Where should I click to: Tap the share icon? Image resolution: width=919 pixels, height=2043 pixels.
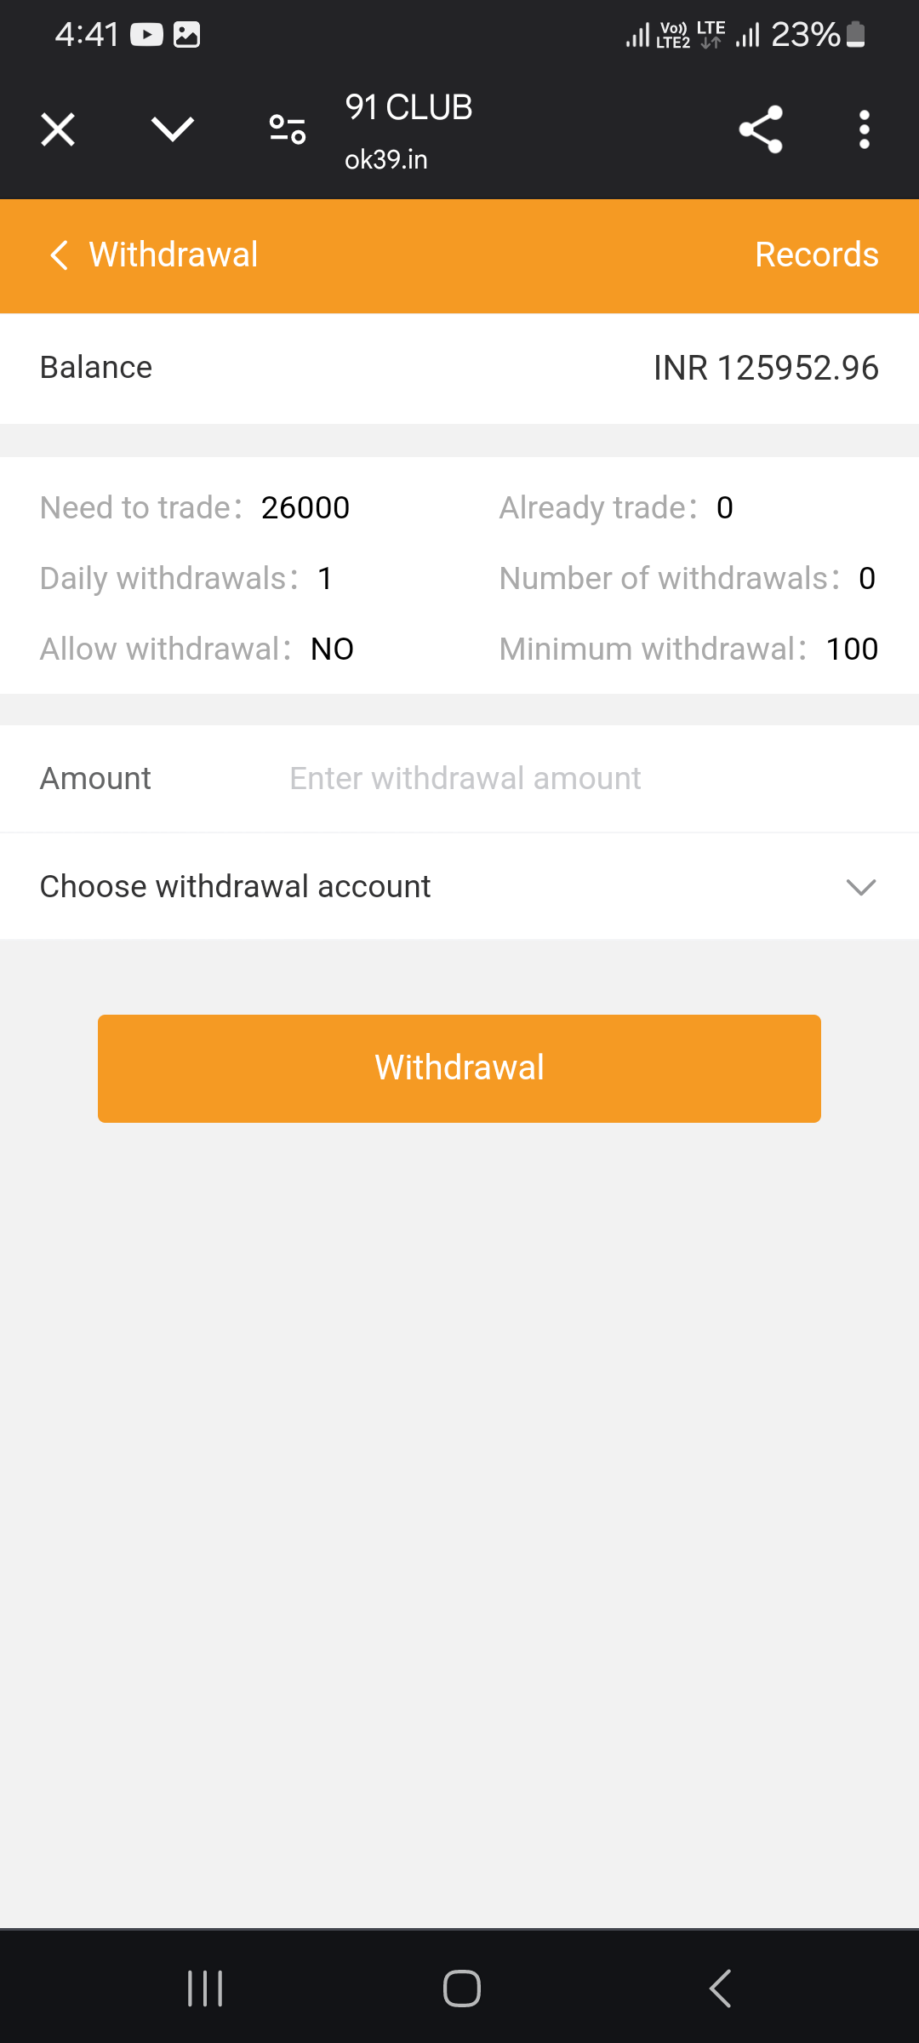[761, 130]
